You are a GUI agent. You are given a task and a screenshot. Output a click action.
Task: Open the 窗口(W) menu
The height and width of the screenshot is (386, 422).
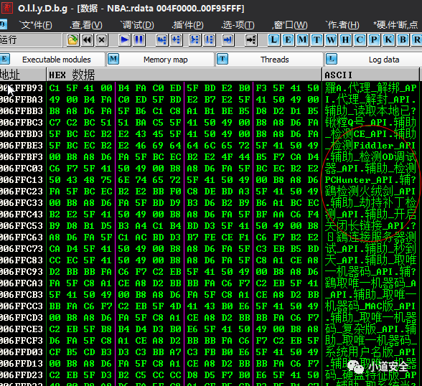[x=290, y=25]
